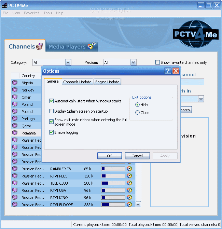Click the TV icon beside Nigeria

click(15, 83)
